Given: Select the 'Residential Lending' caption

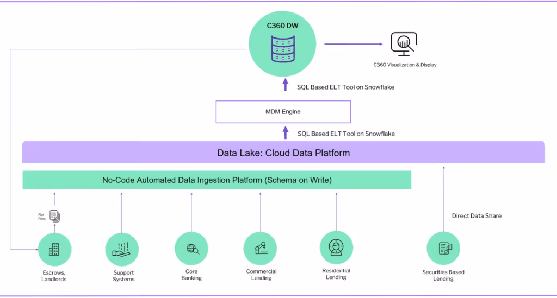Looking at the screenshot, I should pyautogui.click(x=336, y=274).
